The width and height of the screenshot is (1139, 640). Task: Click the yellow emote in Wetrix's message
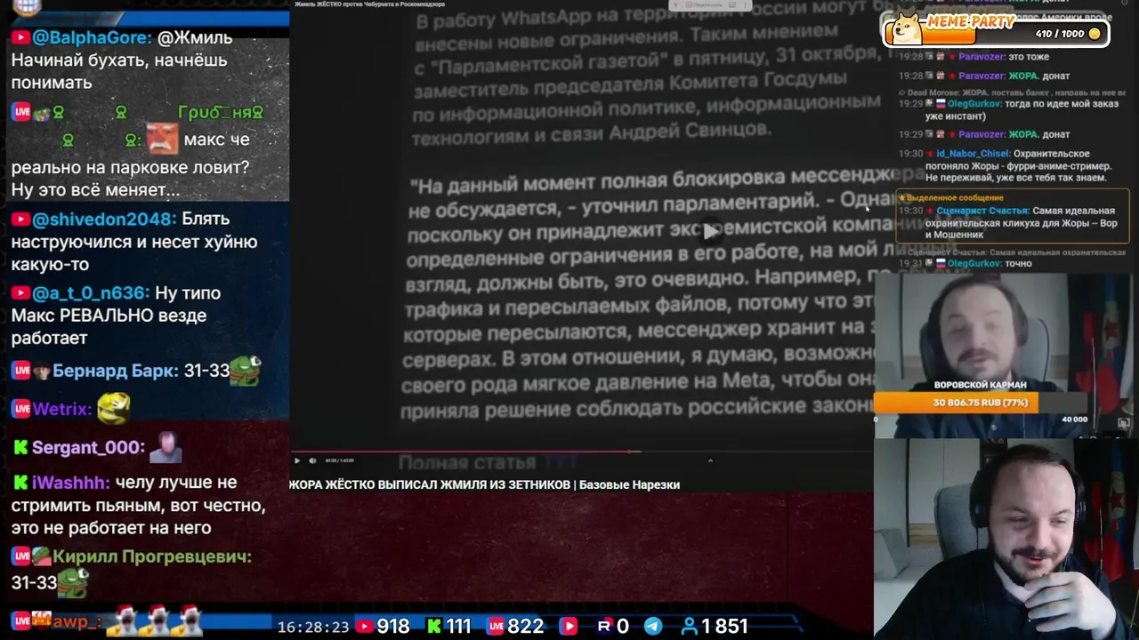point(114,408)
